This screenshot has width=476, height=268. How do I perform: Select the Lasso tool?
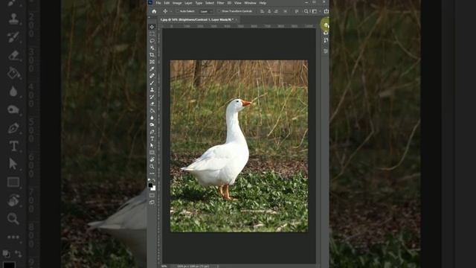click(152, 41)
